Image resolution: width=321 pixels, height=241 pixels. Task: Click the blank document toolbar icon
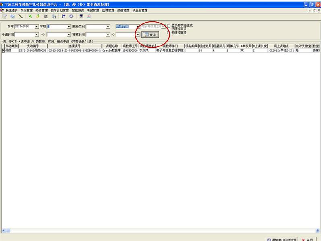pos(46,16)
